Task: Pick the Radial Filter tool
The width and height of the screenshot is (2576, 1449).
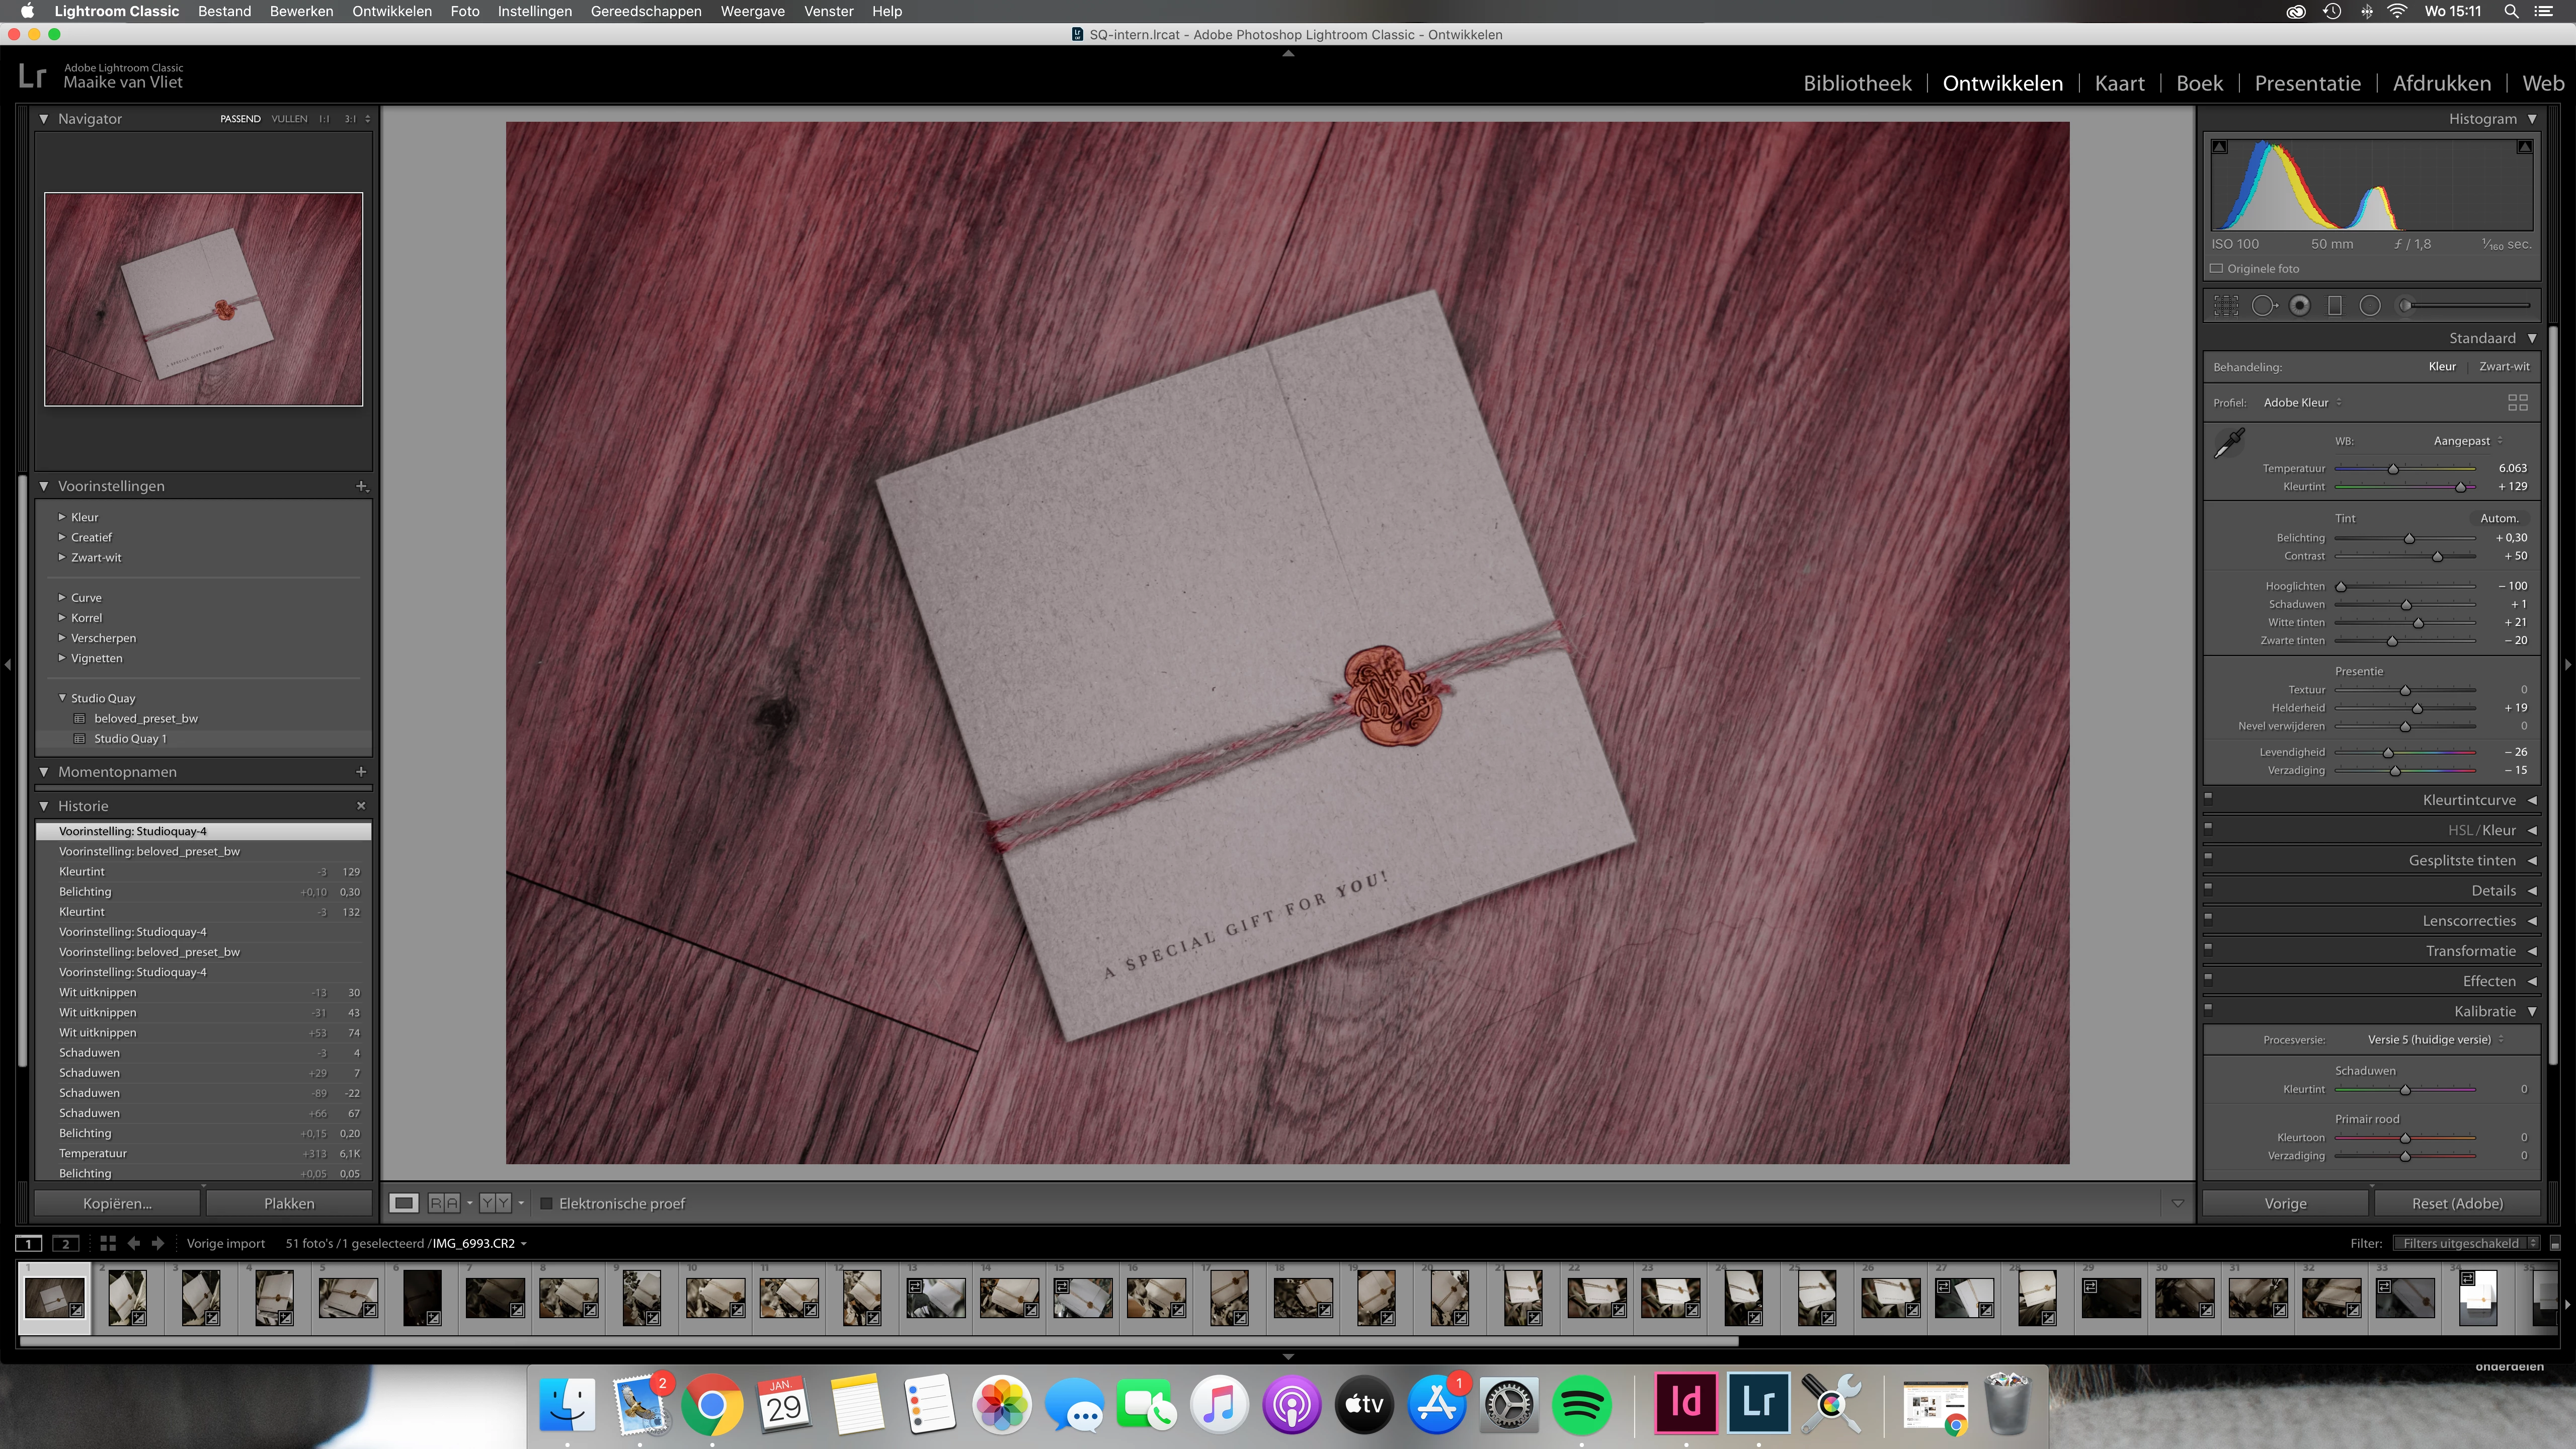Action: [2370, 306]
